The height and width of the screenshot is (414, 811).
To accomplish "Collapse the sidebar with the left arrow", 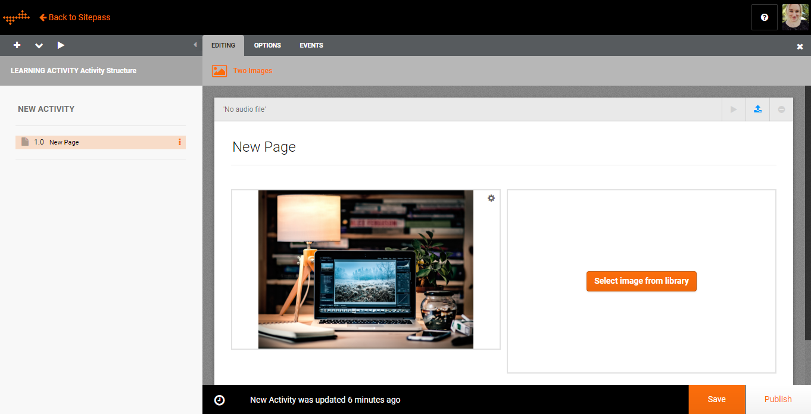I will [195, 45].
